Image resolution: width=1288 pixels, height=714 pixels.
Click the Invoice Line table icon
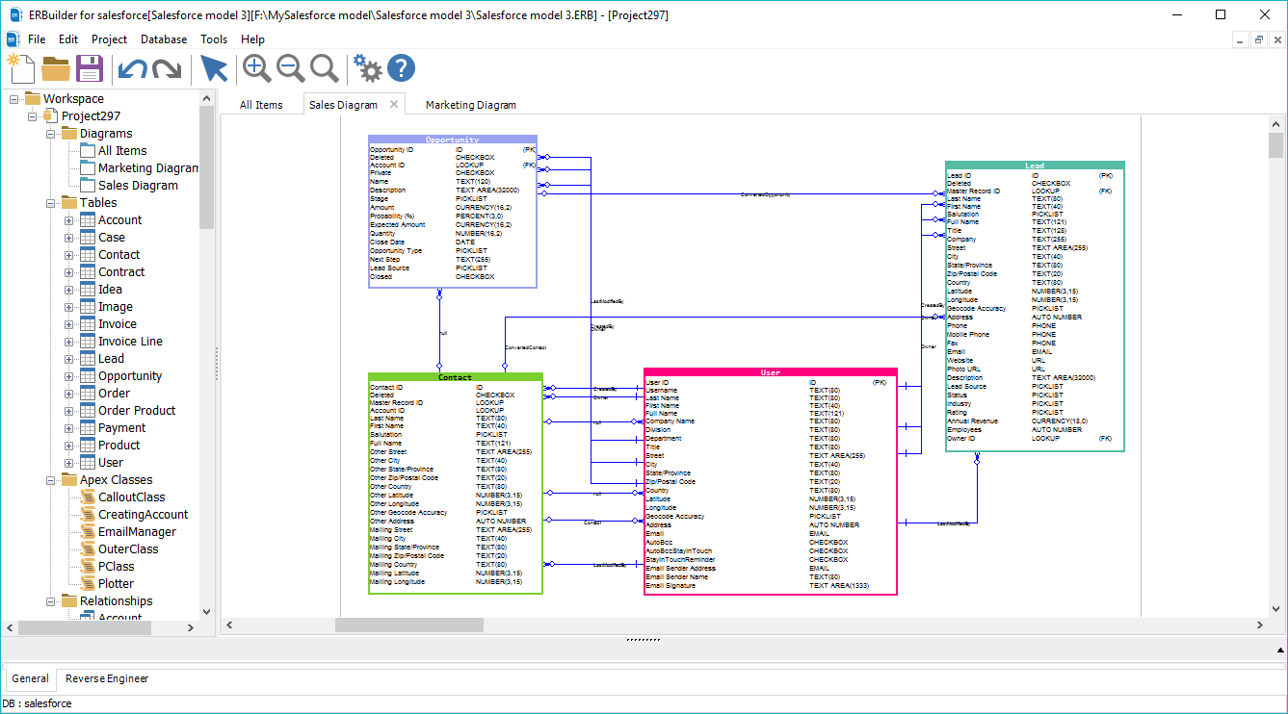pos(88,342)
